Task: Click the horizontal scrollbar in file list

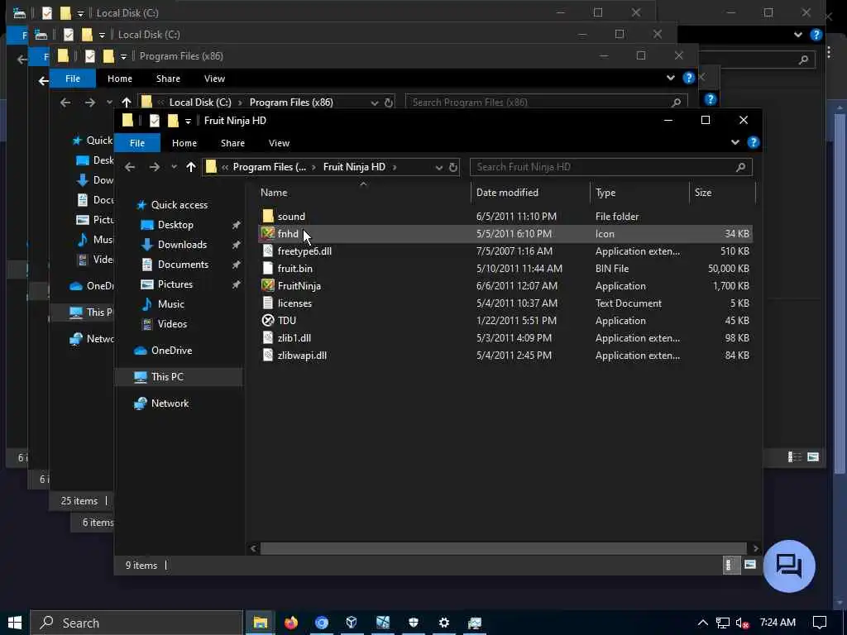Action: [503, 549]
